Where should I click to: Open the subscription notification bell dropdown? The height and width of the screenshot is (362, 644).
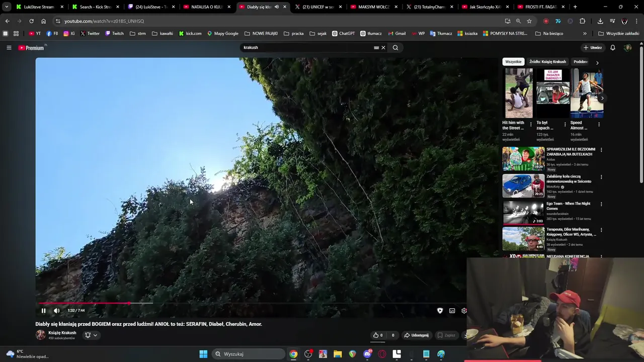point(91,335)
